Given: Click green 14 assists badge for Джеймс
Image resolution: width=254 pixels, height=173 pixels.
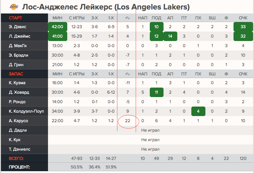Looking at the screenshot, I should point(170,36).
